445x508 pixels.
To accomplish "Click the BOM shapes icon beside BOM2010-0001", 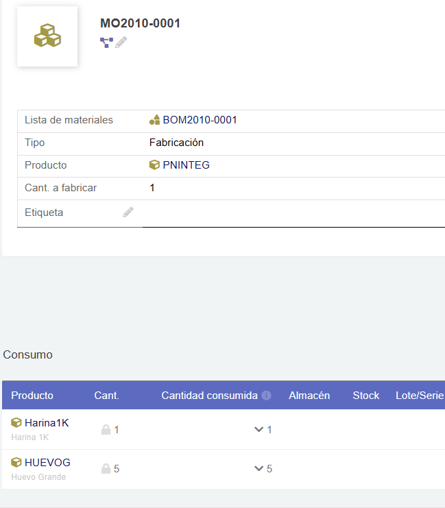I will tap(154, 120).
